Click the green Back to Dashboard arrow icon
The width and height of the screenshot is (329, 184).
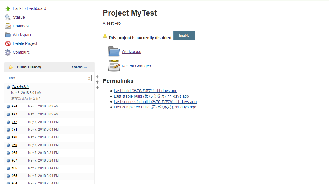8,9
